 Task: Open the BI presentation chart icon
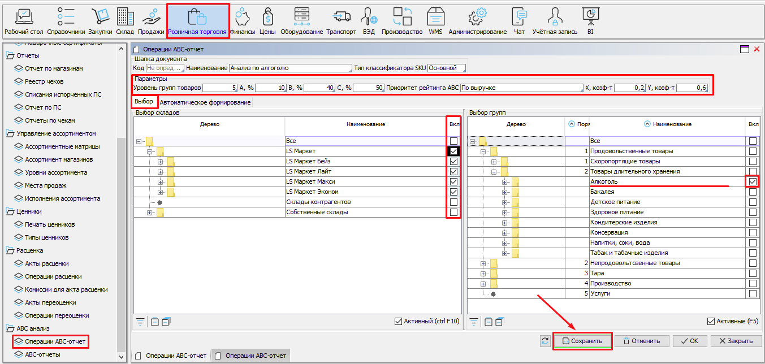pyautogui.click(x=590, y=18)
